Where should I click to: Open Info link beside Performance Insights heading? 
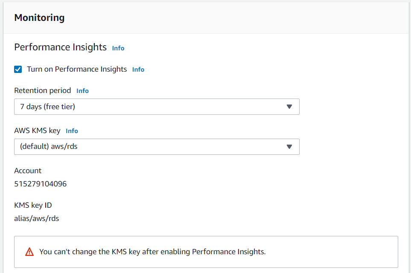118,48
